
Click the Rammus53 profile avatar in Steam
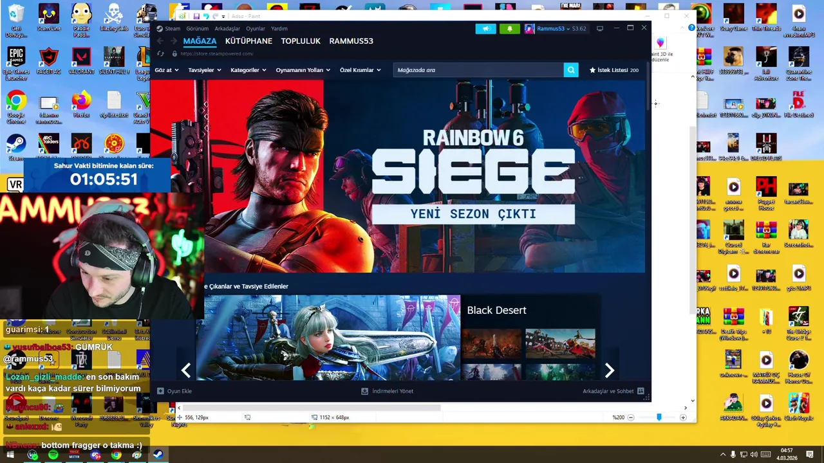click(x=529, y=28)
